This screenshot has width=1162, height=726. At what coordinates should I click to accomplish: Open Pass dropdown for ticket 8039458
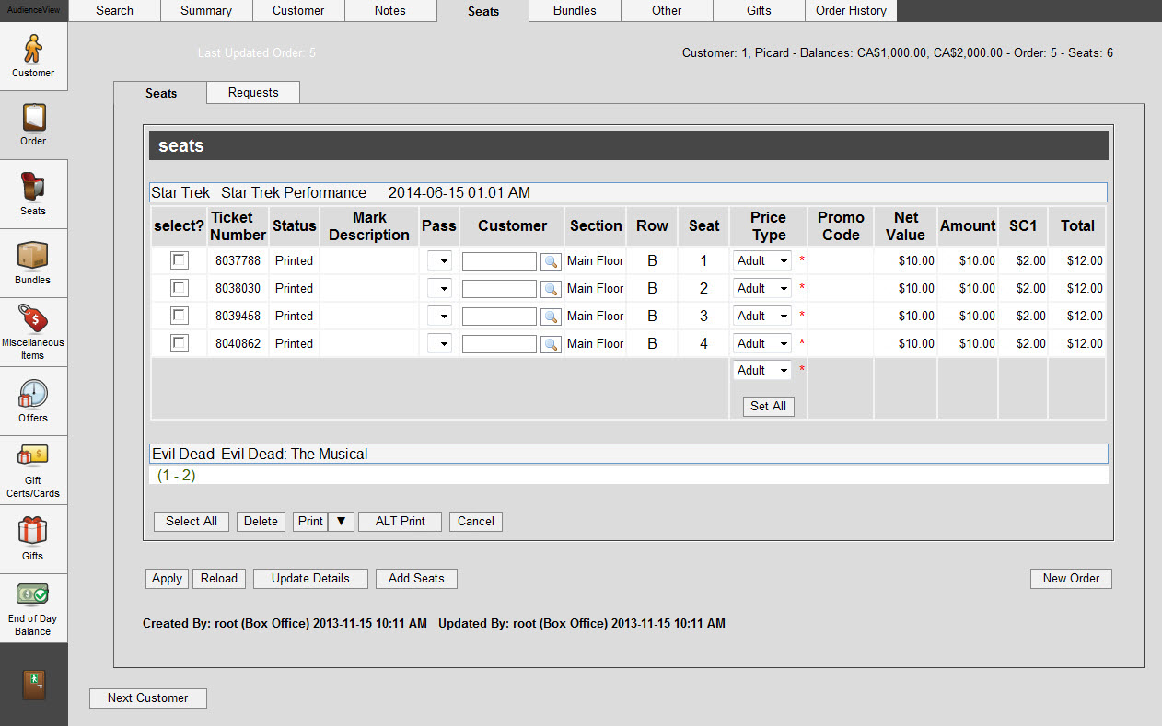pyautogui.click(x=440, y=317)
